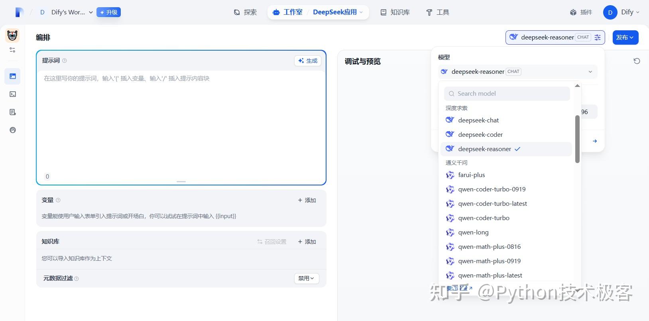Open the Dify user account menu
Screen dimensions: 649x321
click(621, 12)
